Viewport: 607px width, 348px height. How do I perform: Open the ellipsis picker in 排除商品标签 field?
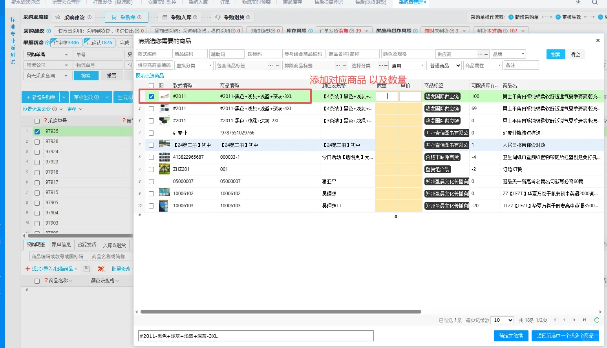click(338, 65)
